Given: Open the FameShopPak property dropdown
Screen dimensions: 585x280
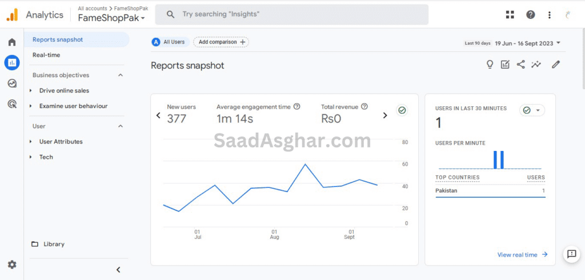Looking at the screenshot, I should click(x=111, y=18).
